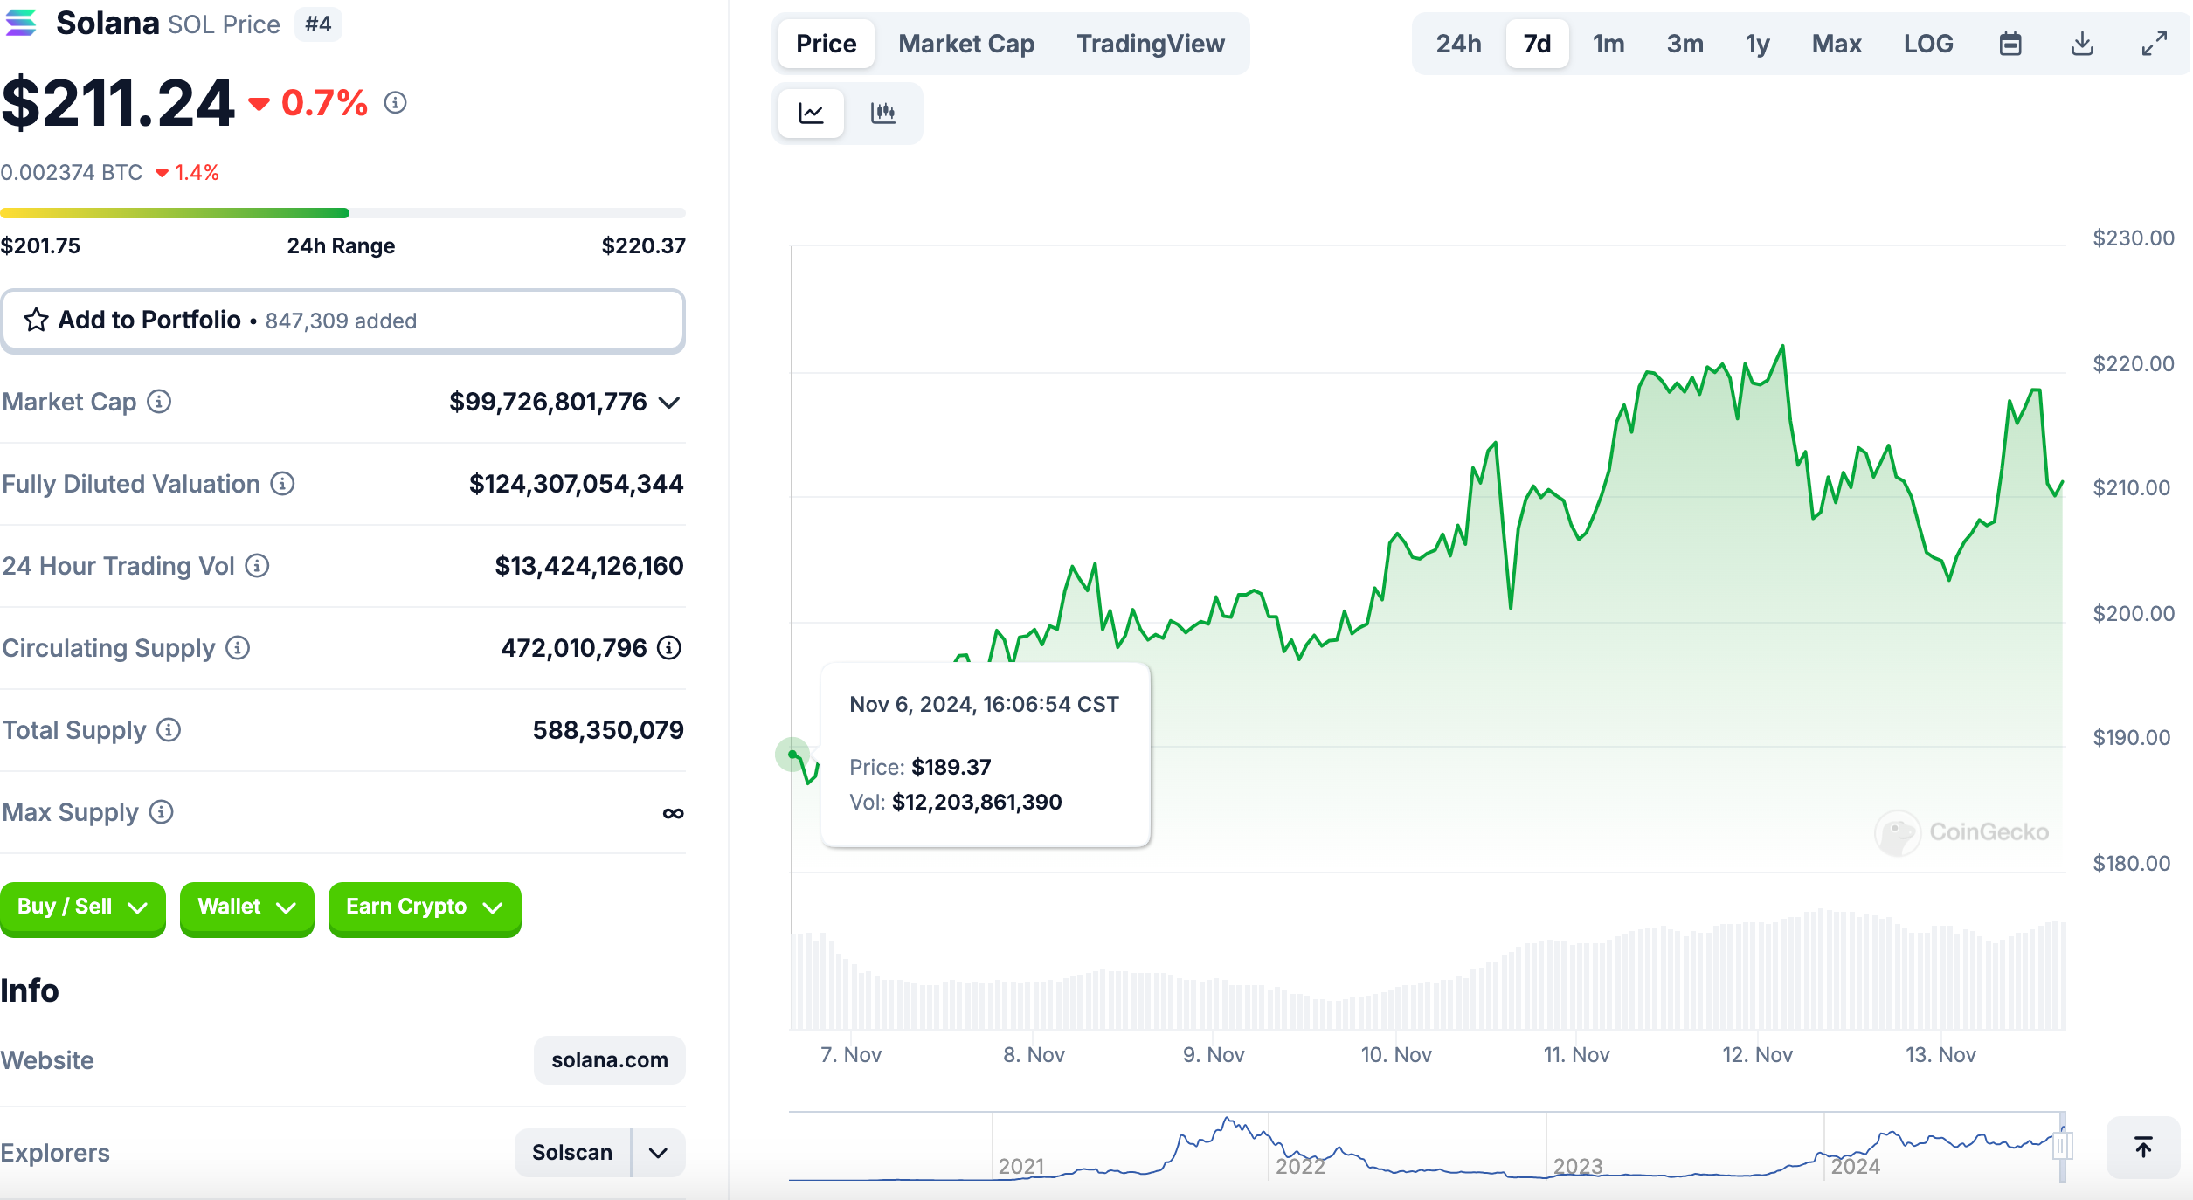Switch to the line chart view icon

tap(811, 113)
